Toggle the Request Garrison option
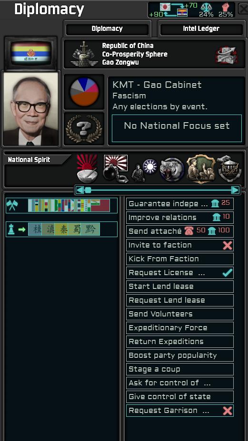 (x=180, y=410)
